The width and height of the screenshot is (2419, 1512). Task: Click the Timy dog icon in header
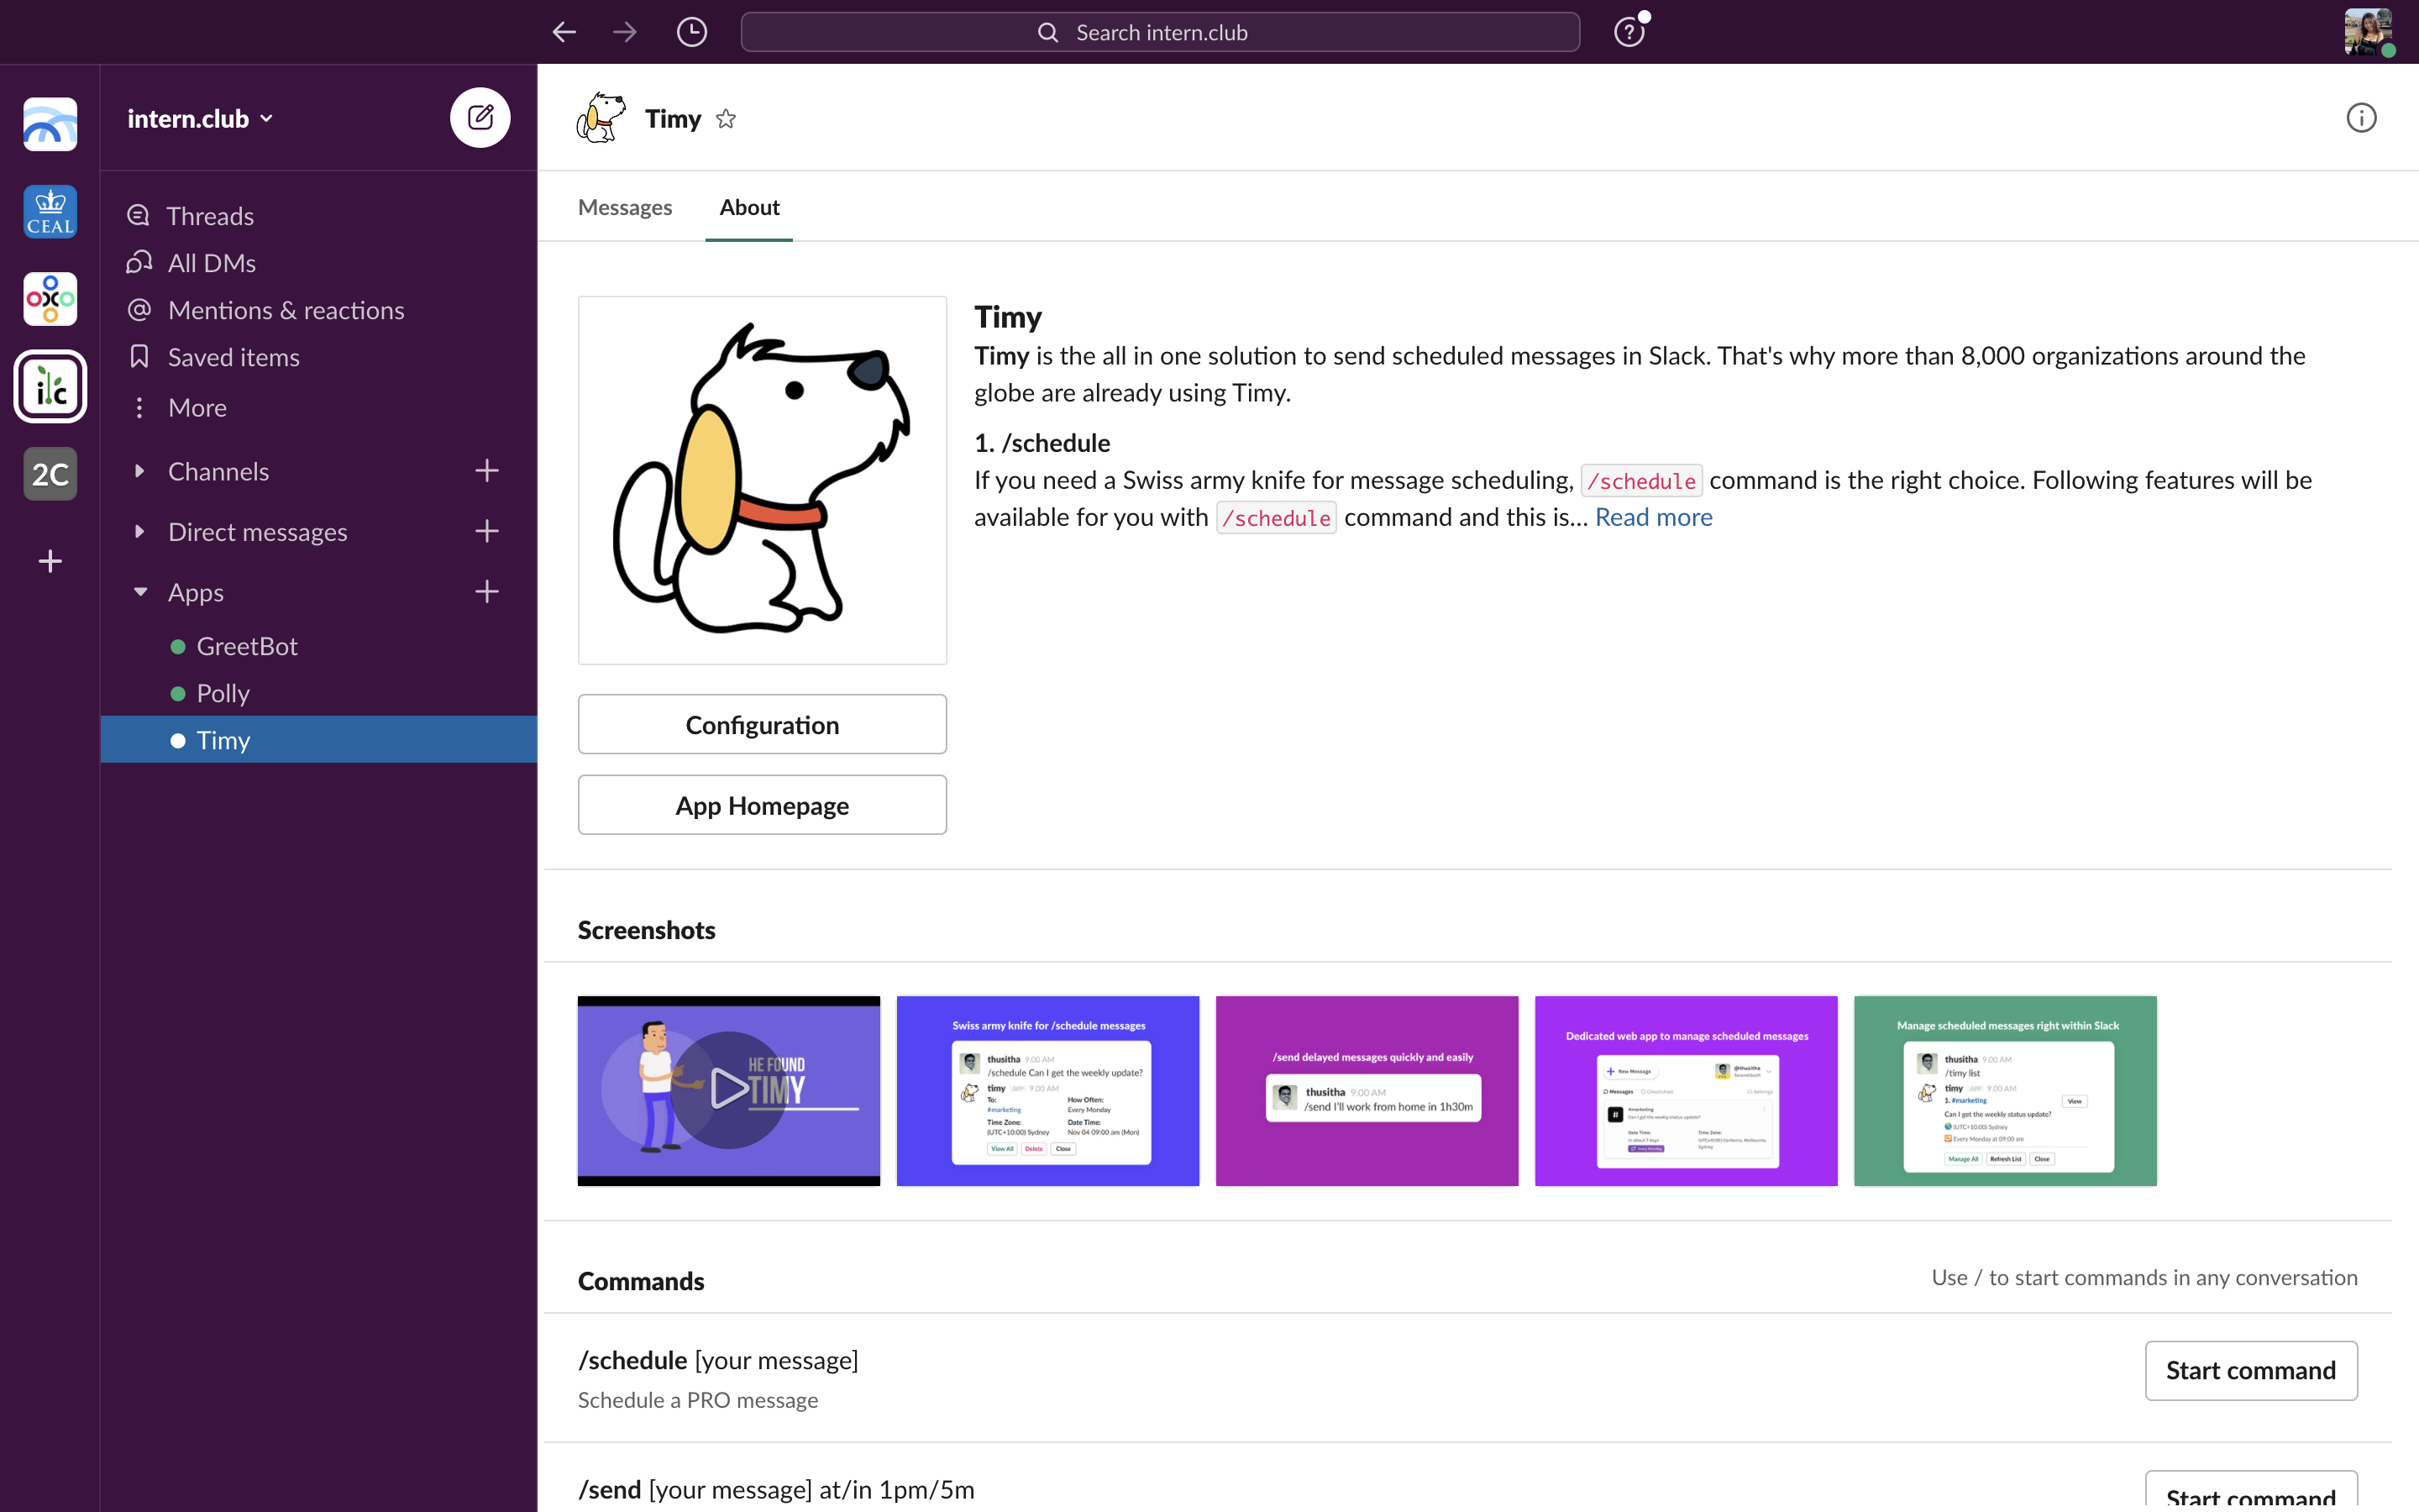click(x=601, y=118)
